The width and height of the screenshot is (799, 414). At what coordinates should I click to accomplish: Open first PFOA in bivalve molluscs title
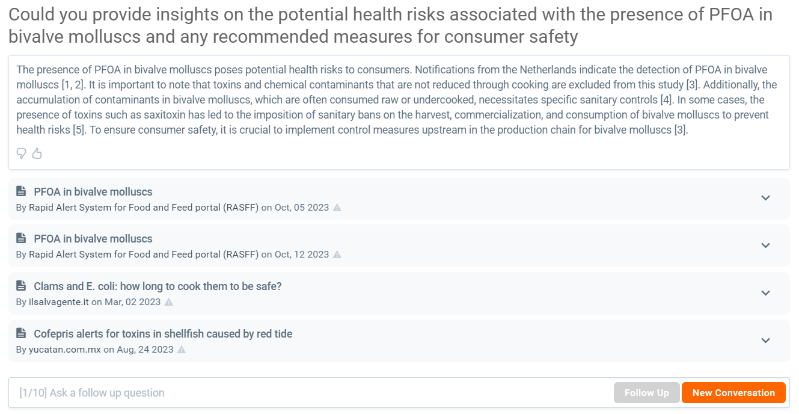click(x=93, y=192)
